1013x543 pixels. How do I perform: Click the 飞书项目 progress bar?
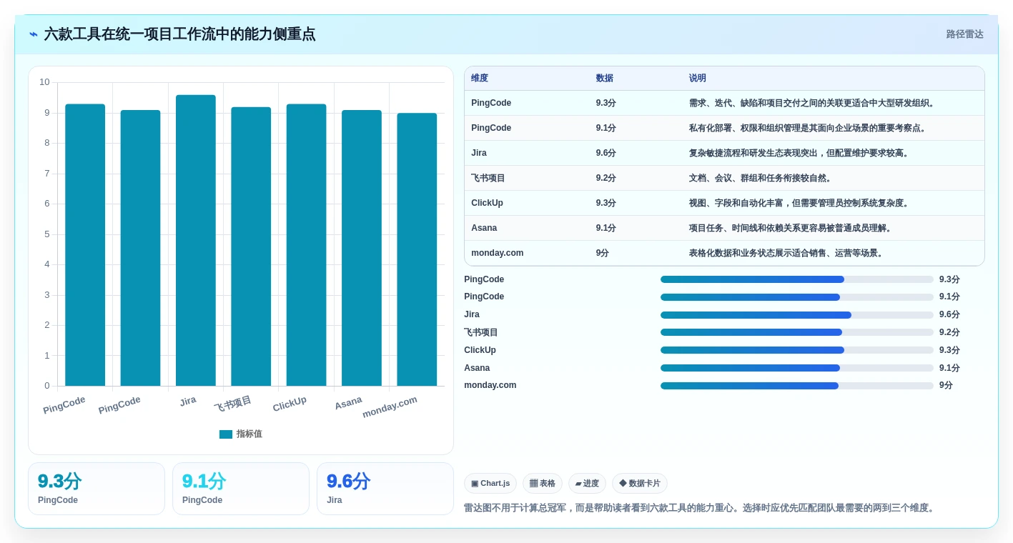pyautogui.click(x=797, y=332)
